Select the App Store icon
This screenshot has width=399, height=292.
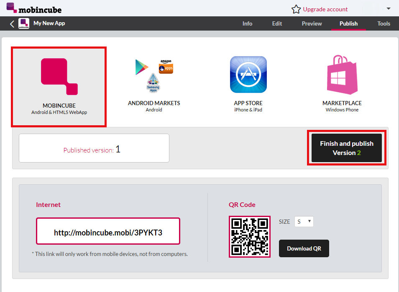pos(248,75)
